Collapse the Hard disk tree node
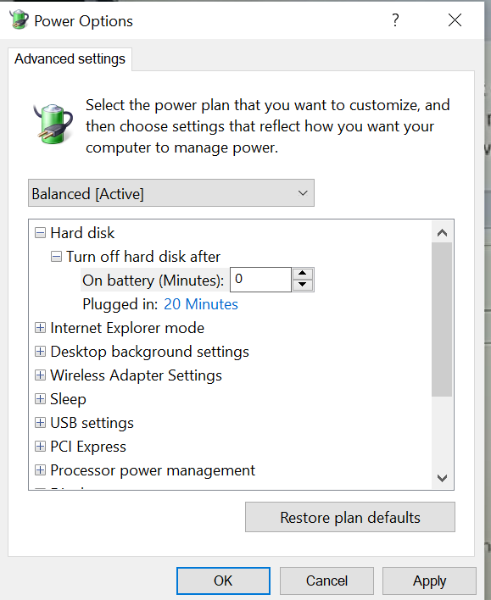The height and width of the screenshot is (600, 491). point(40,233)
